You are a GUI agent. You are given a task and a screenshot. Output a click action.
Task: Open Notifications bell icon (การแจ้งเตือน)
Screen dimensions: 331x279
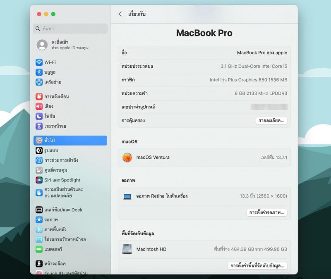(39, 96)
